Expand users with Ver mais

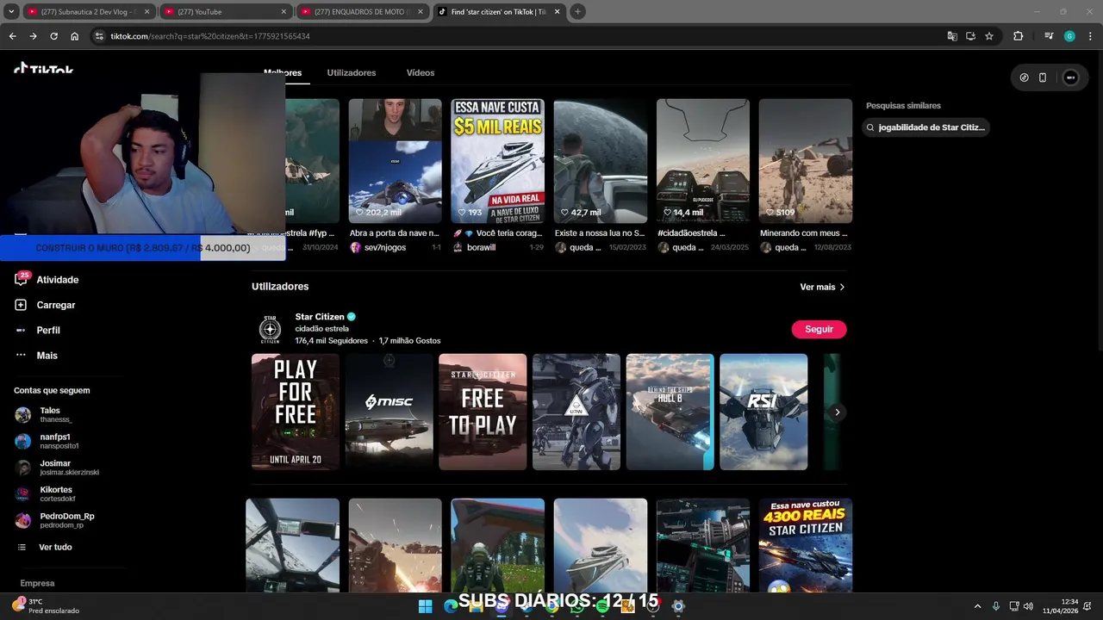pyautogui.click(x=822, y=287)
